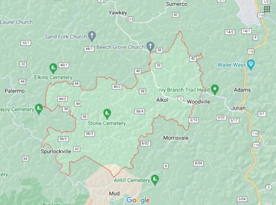Open the Google apps grid icon
Image resolution: width=276 pixels, height=205 pixels.
click(267, 9)
